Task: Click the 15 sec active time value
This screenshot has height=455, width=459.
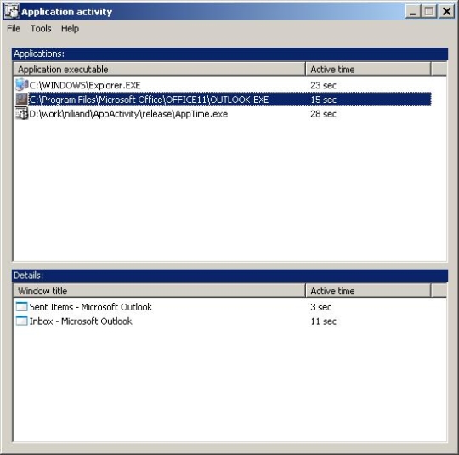Action: (323, 100)
